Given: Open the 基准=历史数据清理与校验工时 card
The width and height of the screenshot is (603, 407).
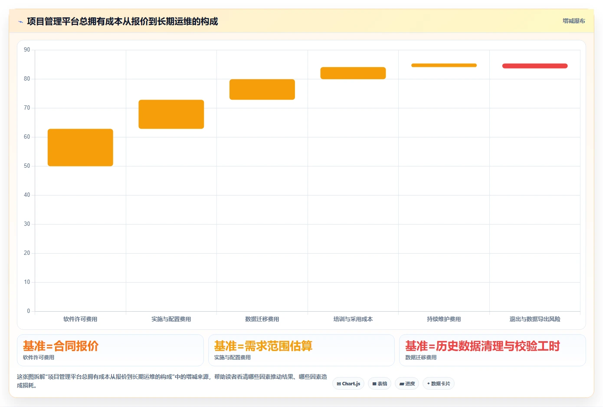Looking at the screenshot, I should pos(492,350).
